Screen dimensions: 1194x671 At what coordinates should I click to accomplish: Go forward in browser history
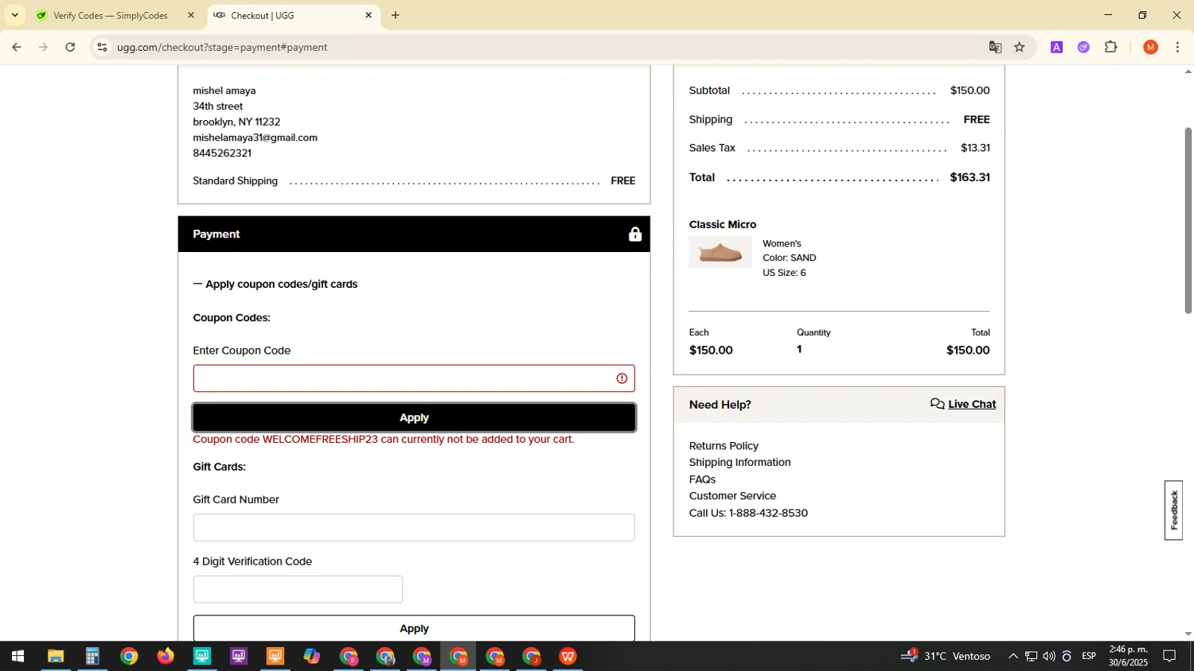[44, 48]
